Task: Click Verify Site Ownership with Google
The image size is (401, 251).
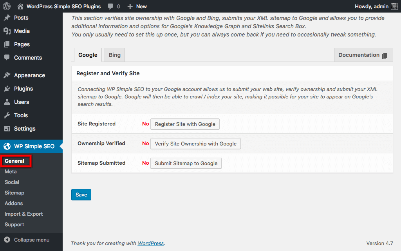Action: (195, 144)
